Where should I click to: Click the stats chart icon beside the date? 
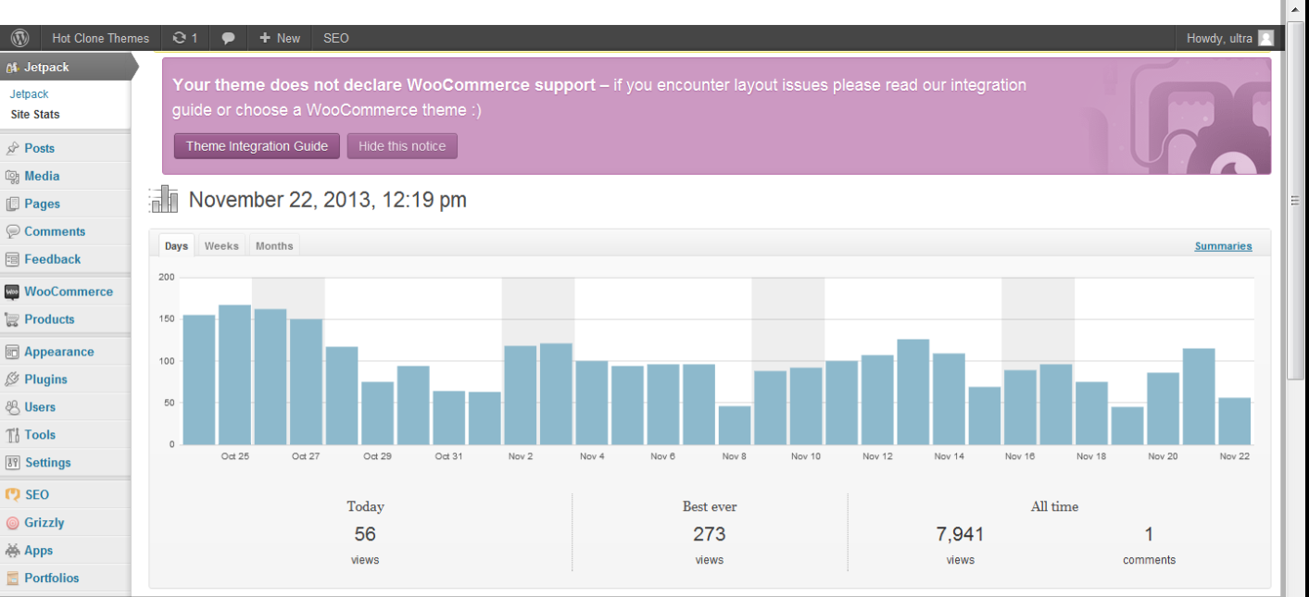coord(164,199)
